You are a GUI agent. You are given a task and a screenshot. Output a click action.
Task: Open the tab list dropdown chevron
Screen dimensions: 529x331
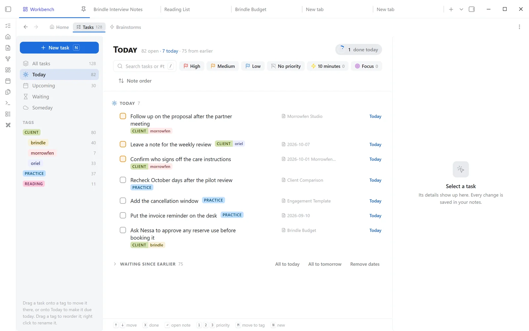(x=461, y=9)
